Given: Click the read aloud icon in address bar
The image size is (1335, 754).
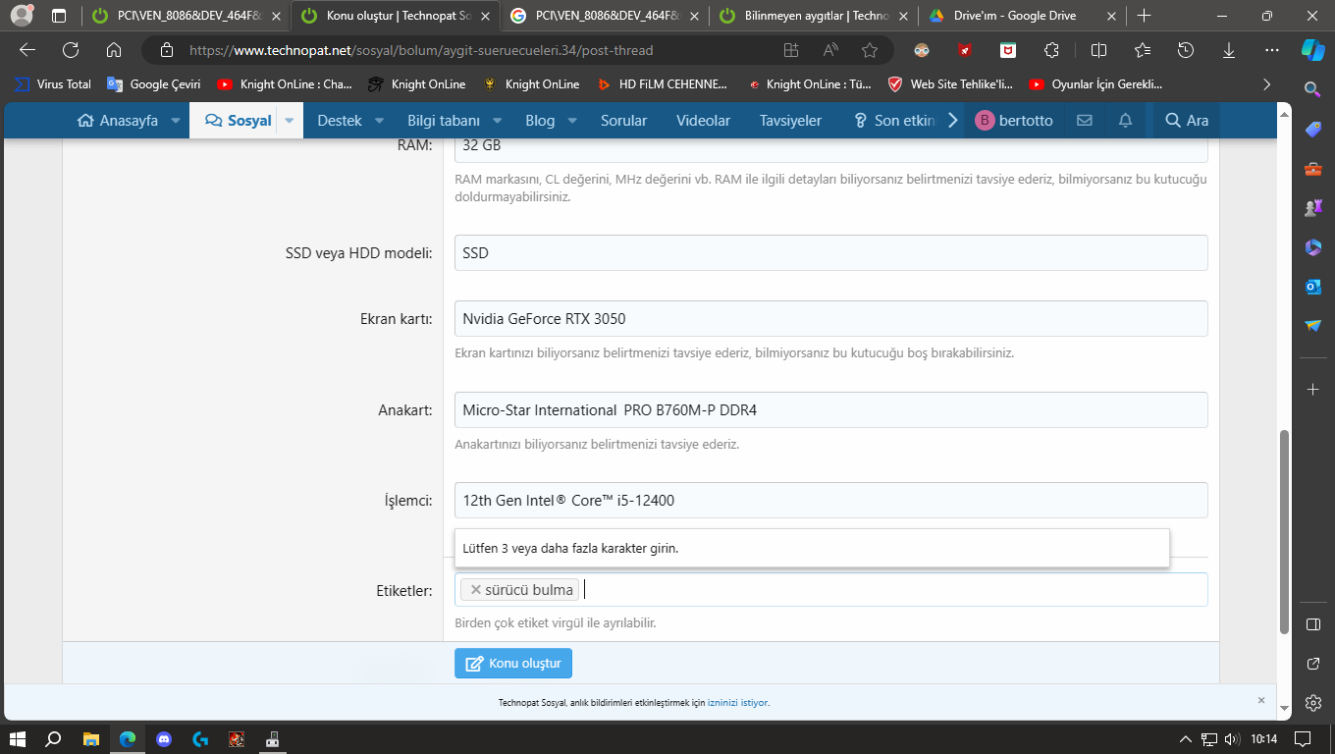Looking at the screenshot, I should click(x=830, y=50).
